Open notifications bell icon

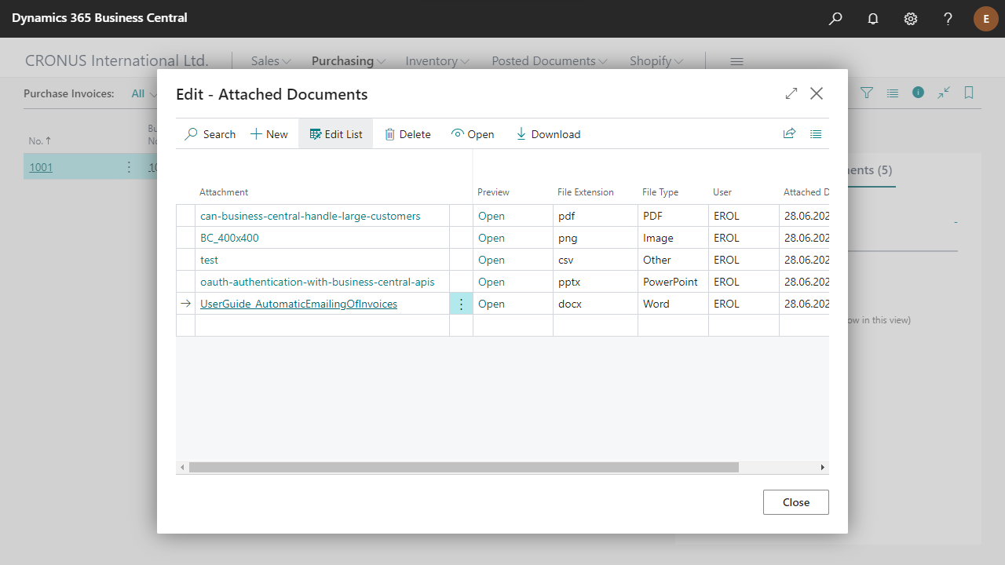873,18
